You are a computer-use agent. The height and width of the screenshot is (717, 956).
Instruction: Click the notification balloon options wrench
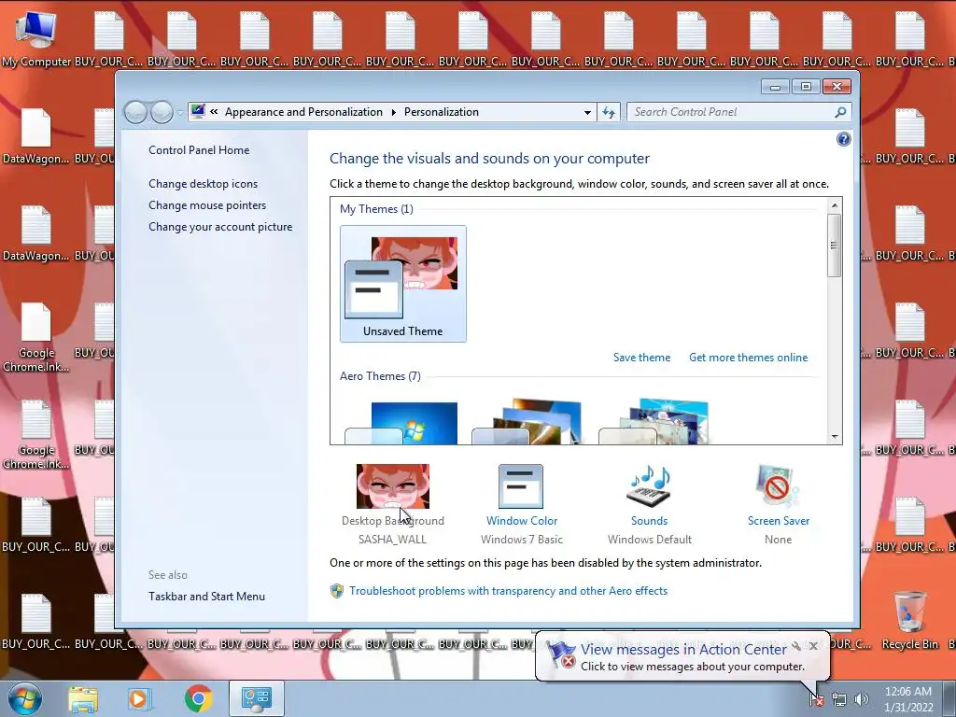point(796,646)
